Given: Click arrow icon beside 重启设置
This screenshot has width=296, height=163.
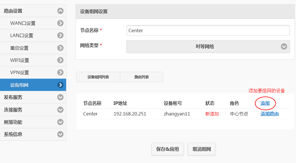Looking at the screenshot, I should tap(60, 48).
